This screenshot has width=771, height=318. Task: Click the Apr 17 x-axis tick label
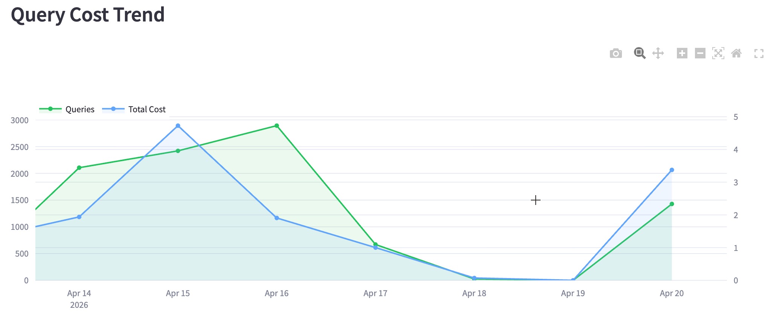(375, 293)
